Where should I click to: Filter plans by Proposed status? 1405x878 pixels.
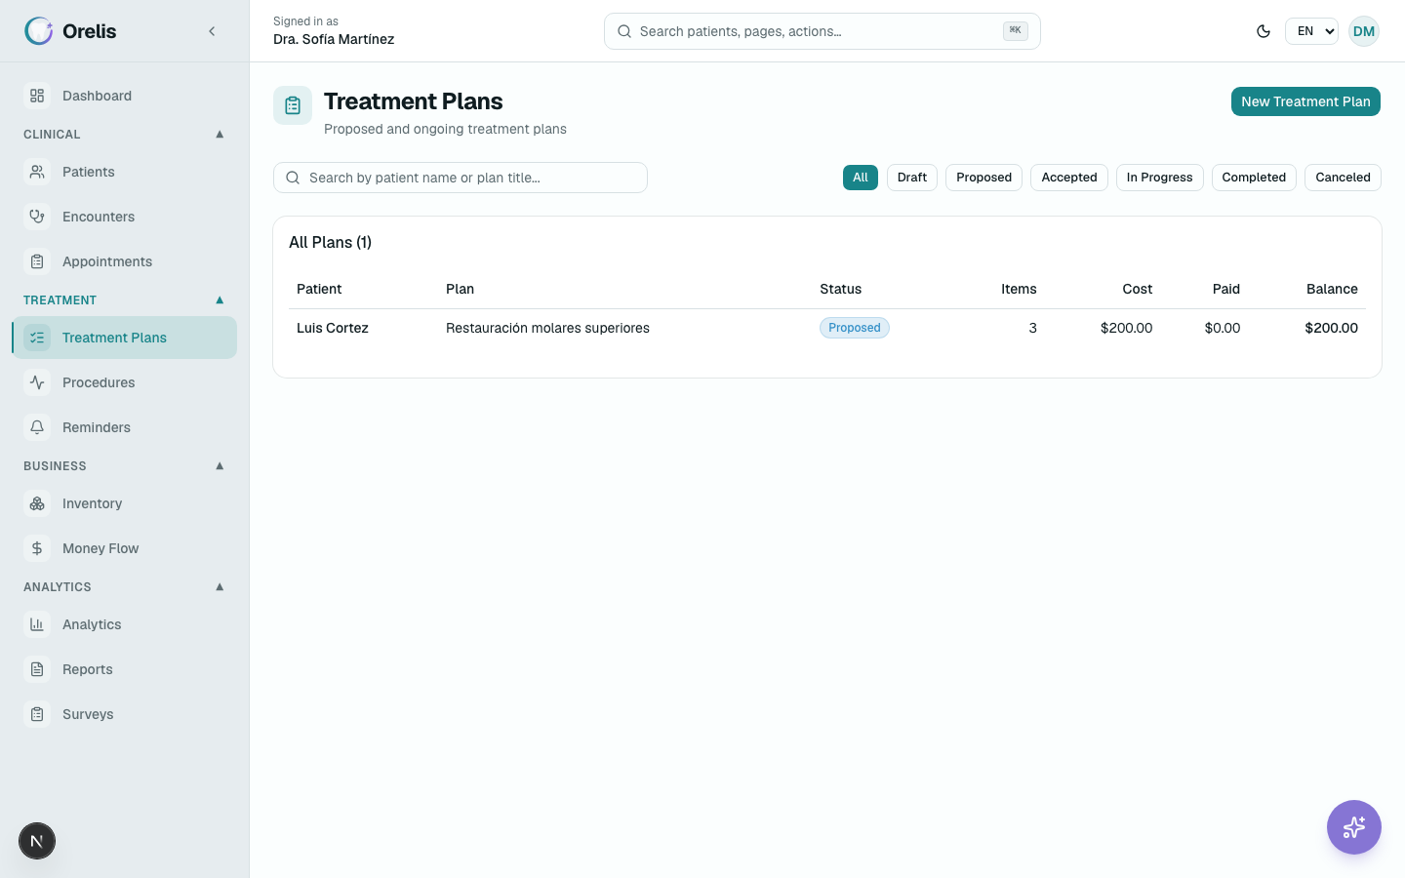click(983, 178)
